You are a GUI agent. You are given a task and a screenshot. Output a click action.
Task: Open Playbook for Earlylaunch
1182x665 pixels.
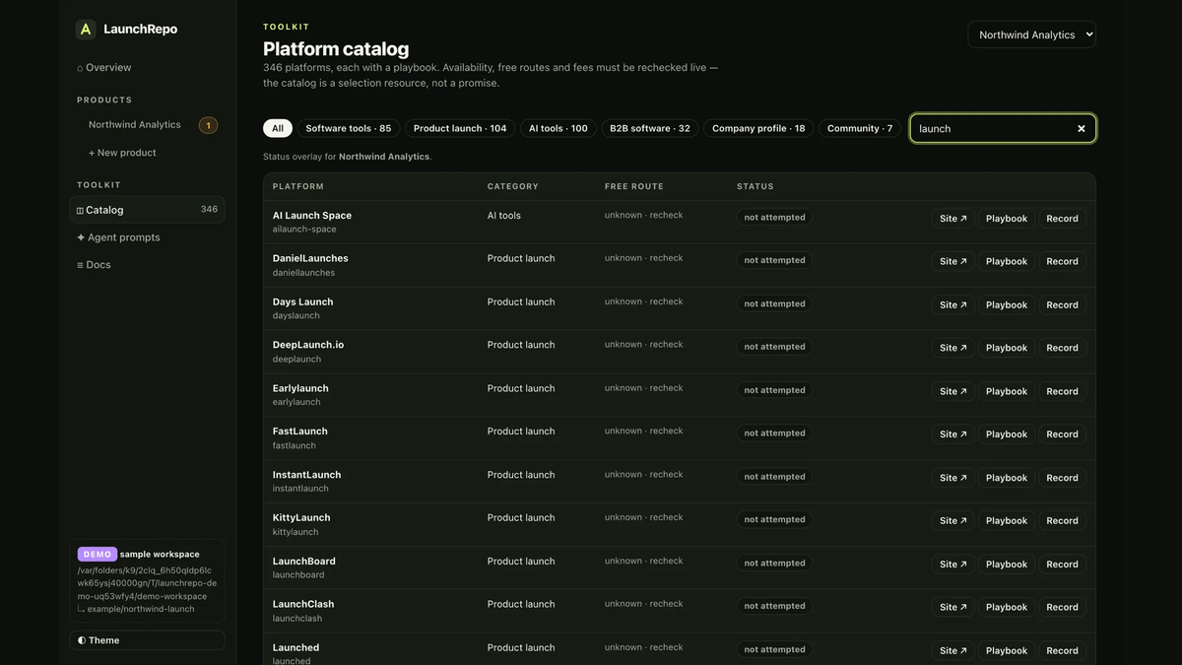coord(1007,391)
